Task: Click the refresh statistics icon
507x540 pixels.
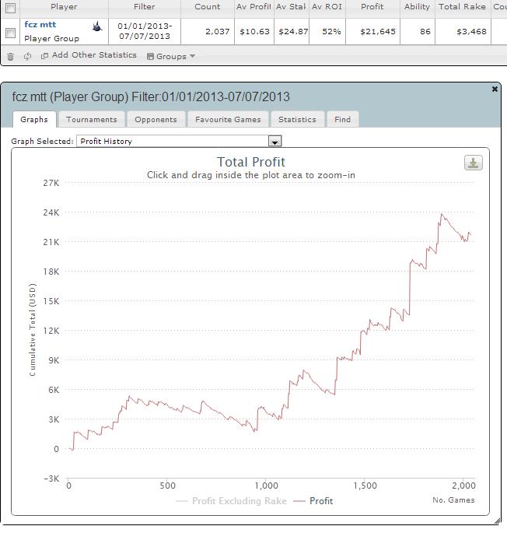Action: [x=27, y=56]
